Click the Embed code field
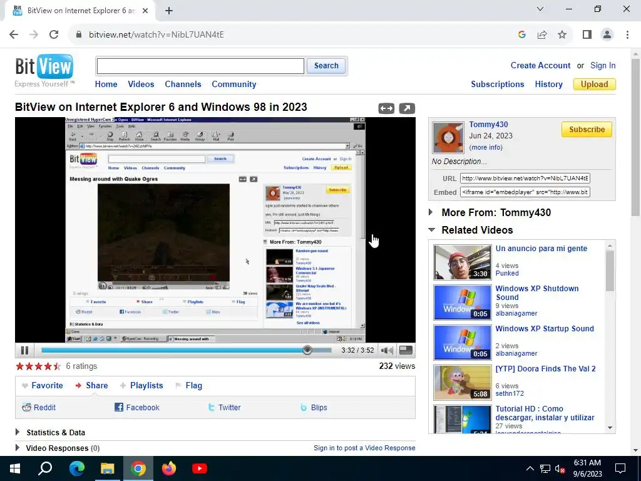This screenshot has height=481, width=641. 525,192
